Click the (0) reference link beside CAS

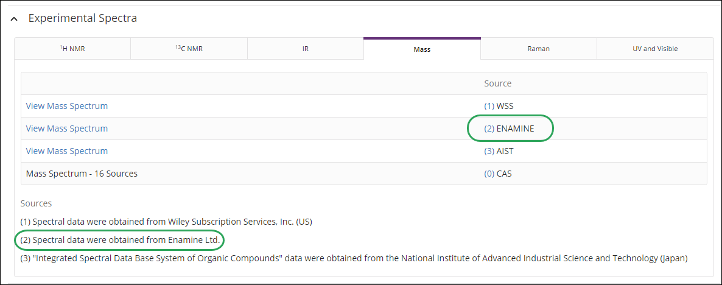pos(489,174)
